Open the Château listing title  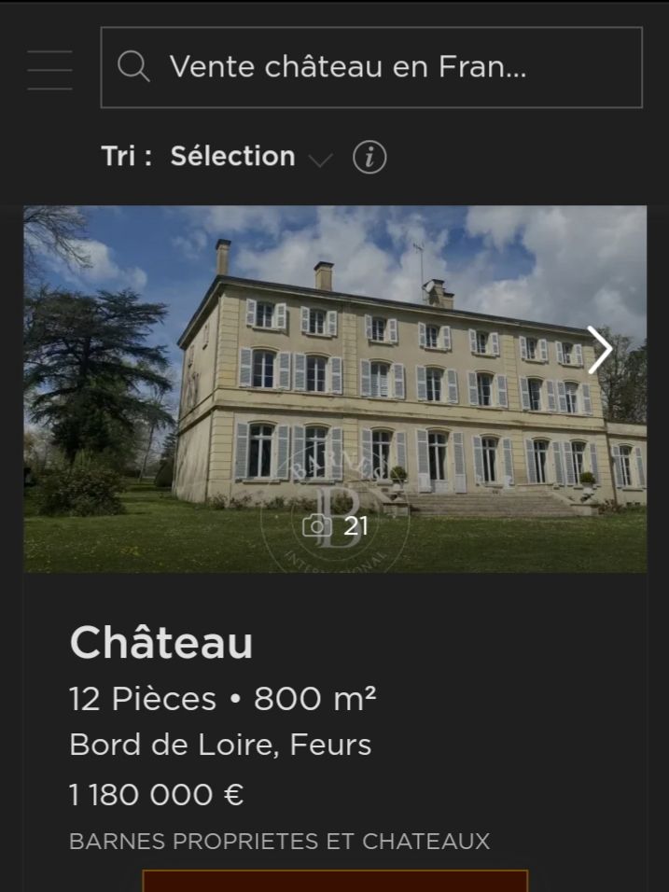tap(161, 642)
